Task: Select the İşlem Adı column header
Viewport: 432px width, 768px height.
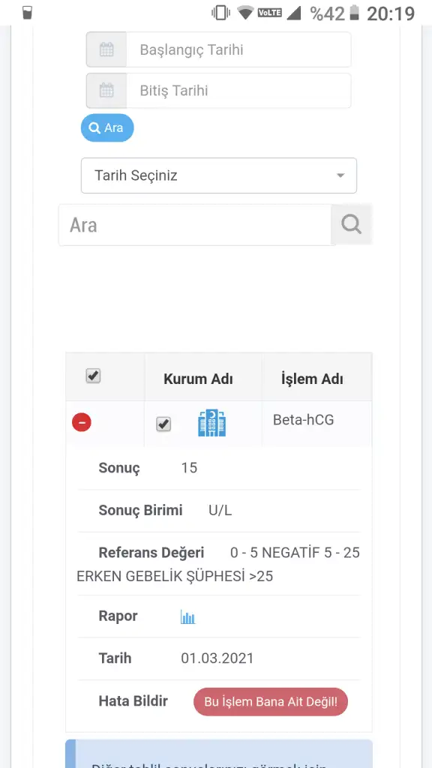Action: [313, 379]
